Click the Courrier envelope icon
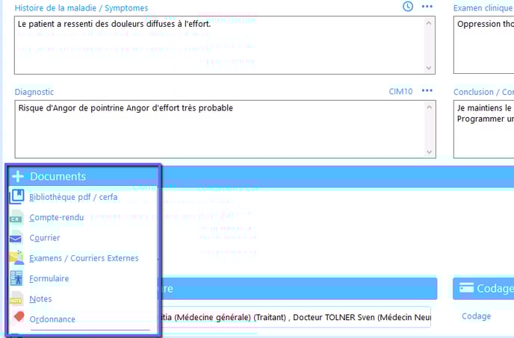 tap(16, 238)
